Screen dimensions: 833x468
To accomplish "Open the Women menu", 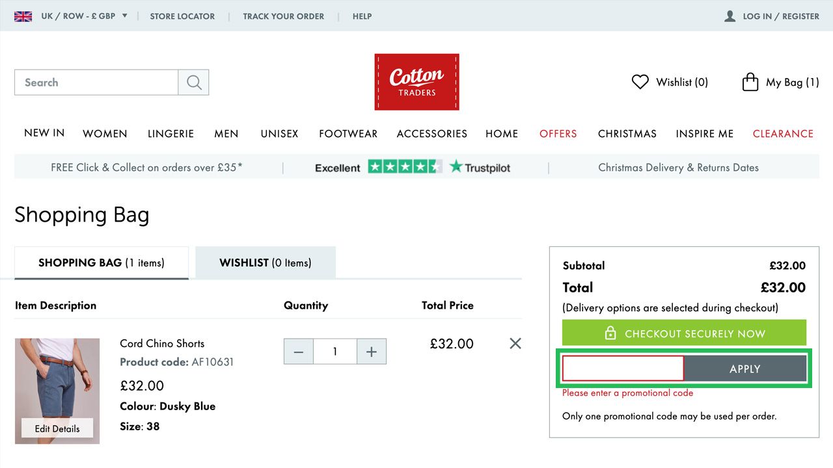I will click(x=105, y=133).
